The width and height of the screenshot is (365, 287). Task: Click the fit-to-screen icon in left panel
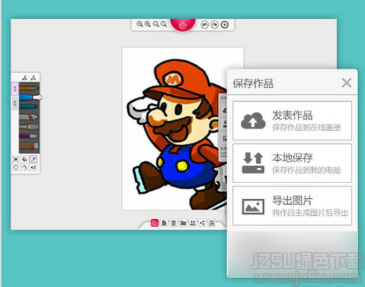(16, 159)
